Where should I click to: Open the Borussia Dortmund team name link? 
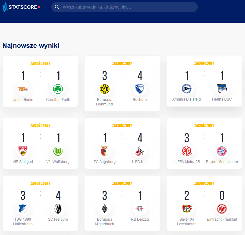[x=105, y=102]
